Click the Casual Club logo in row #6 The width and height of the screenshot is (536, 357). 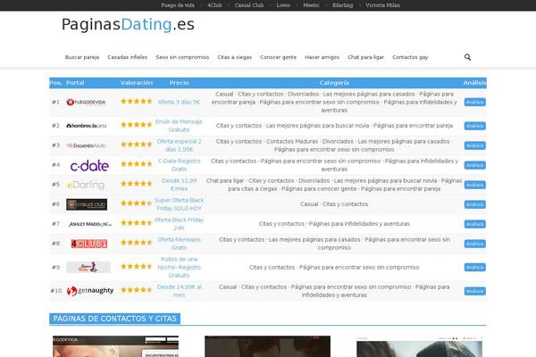click(87, 204)
